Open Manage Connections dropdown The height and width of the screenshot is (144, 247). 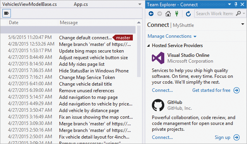[x=172, y=36]
